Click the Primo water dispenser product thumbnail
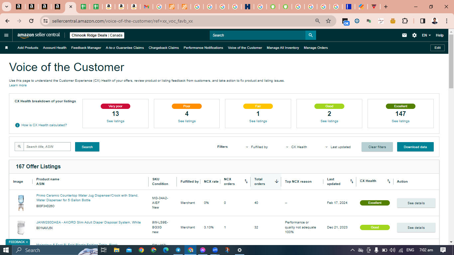The height and width of the screenshot is (255, 454). point(21,203)
